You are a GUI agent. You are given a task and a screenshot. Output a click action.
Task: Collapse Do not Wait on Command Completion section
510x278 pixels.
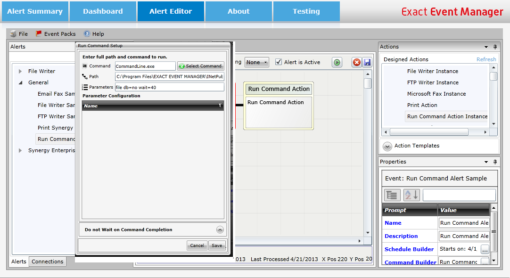point(220,229)
